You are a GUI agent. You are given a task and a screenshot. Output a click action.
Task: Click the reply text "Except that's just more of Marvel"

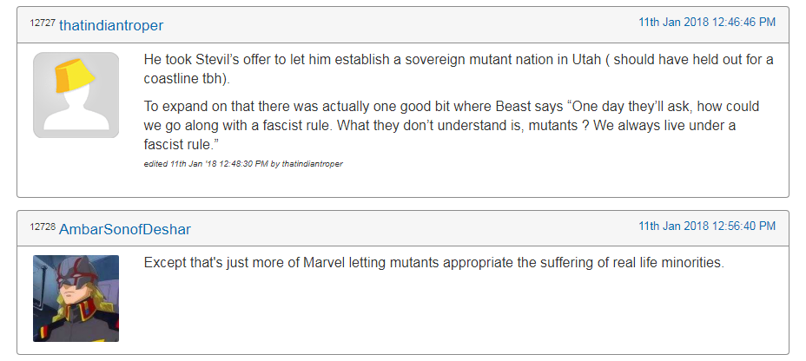click(x=434, y=263)
